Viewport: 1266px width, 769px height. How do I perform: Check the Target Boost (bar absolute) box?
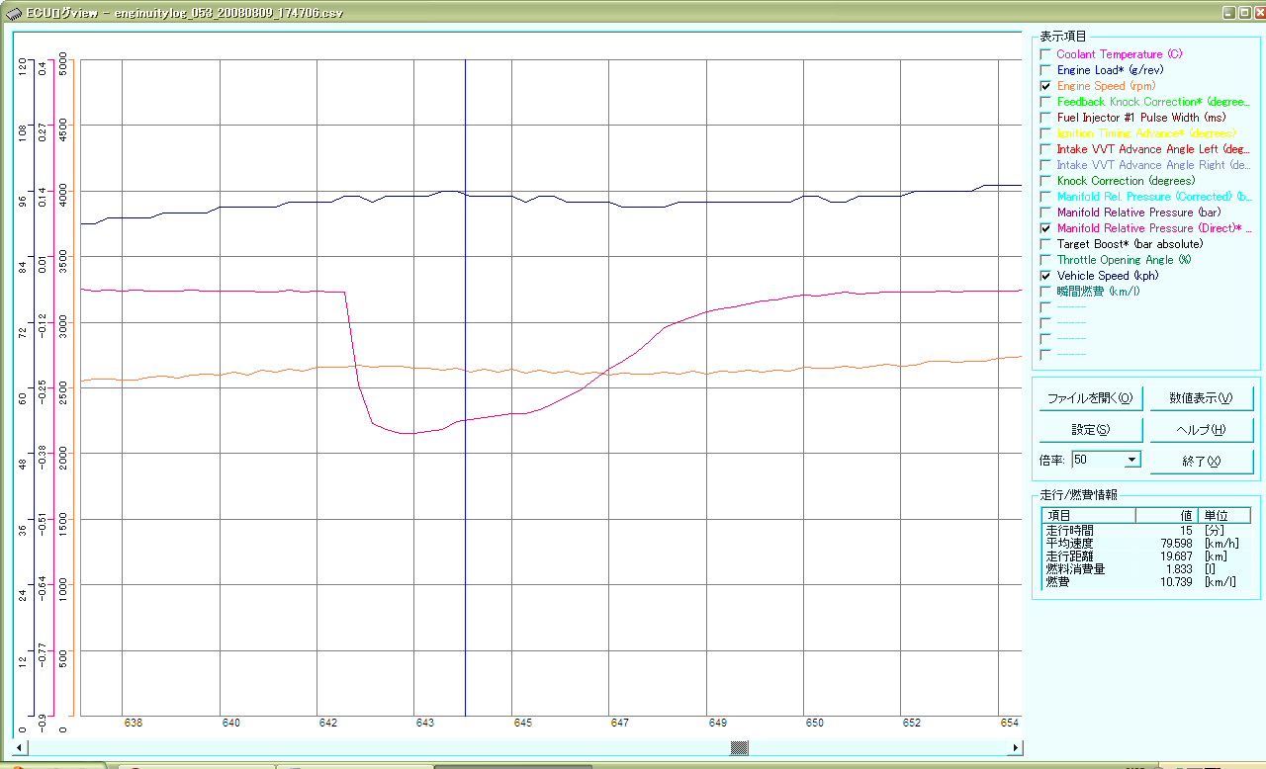point(1045,244)
